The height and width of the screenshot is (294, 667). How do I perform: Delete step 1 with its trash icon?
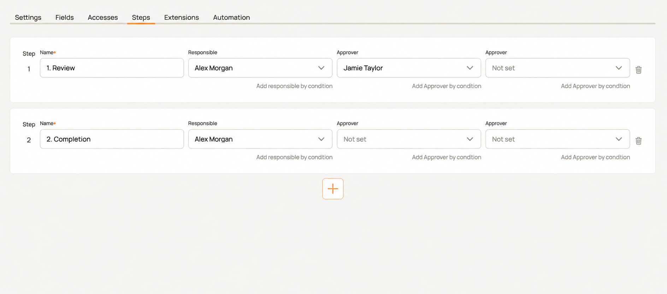click(x=638, y=70)
